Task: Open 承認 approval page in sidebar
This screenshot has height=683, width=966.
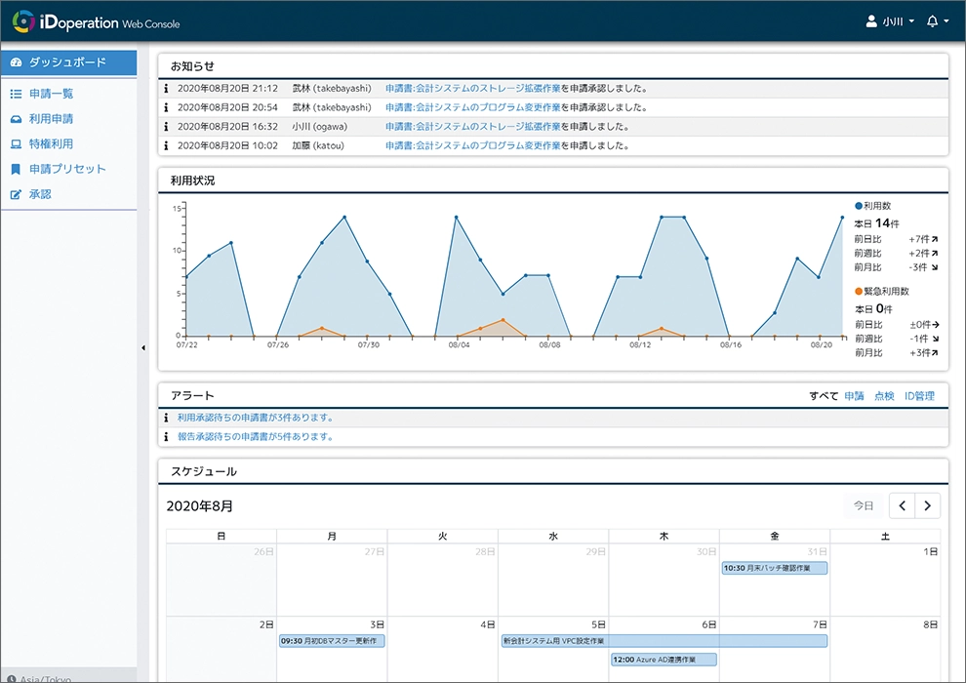Action: 39,194
